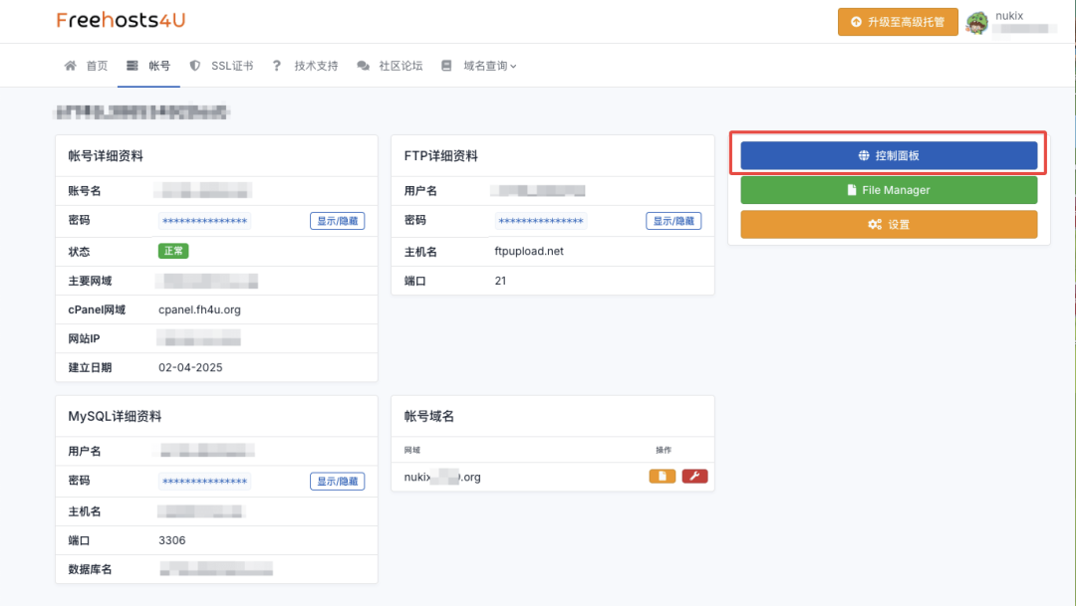Click the green 正常 status badge
This screenshot has width=1076, height=606.
pyautogui.click(x=173, y=251)
